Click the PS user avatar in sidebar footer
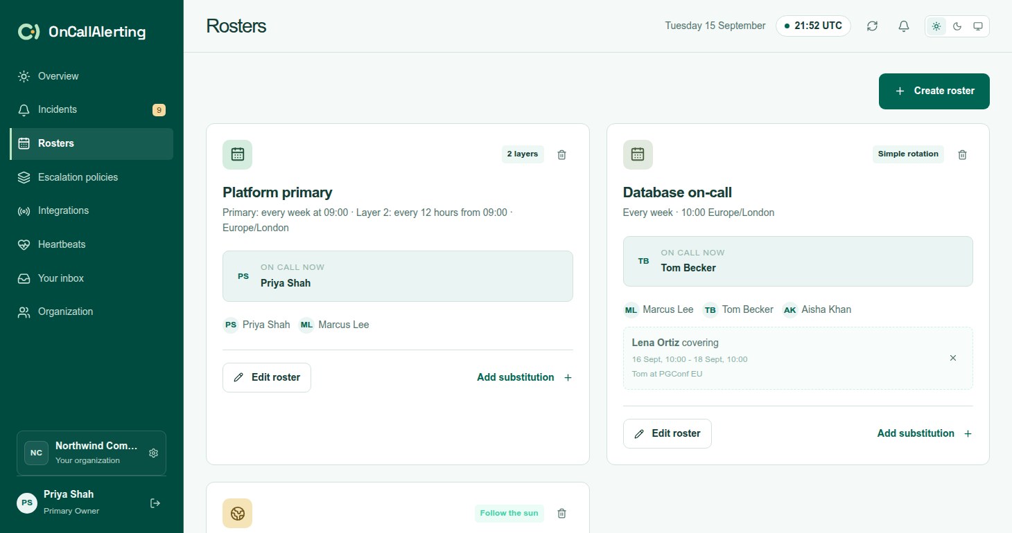The height and width of the screenshot is (533, 1012). (27, 503)
